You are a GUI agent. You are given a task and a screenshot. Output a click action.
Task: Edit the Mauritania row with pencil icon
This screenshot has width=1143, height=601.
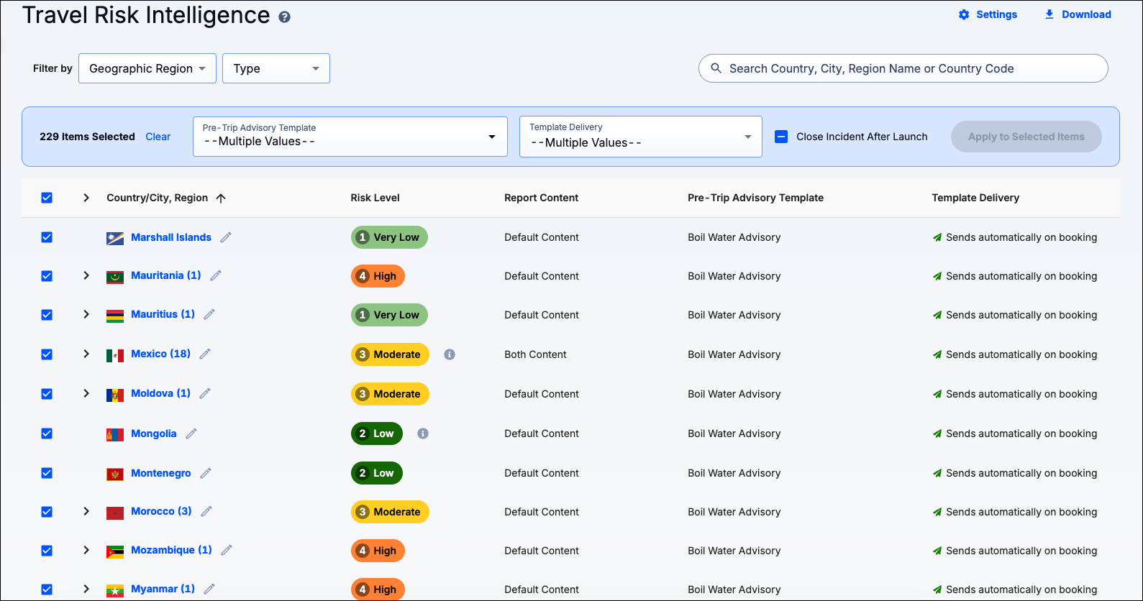pos(216,275)
